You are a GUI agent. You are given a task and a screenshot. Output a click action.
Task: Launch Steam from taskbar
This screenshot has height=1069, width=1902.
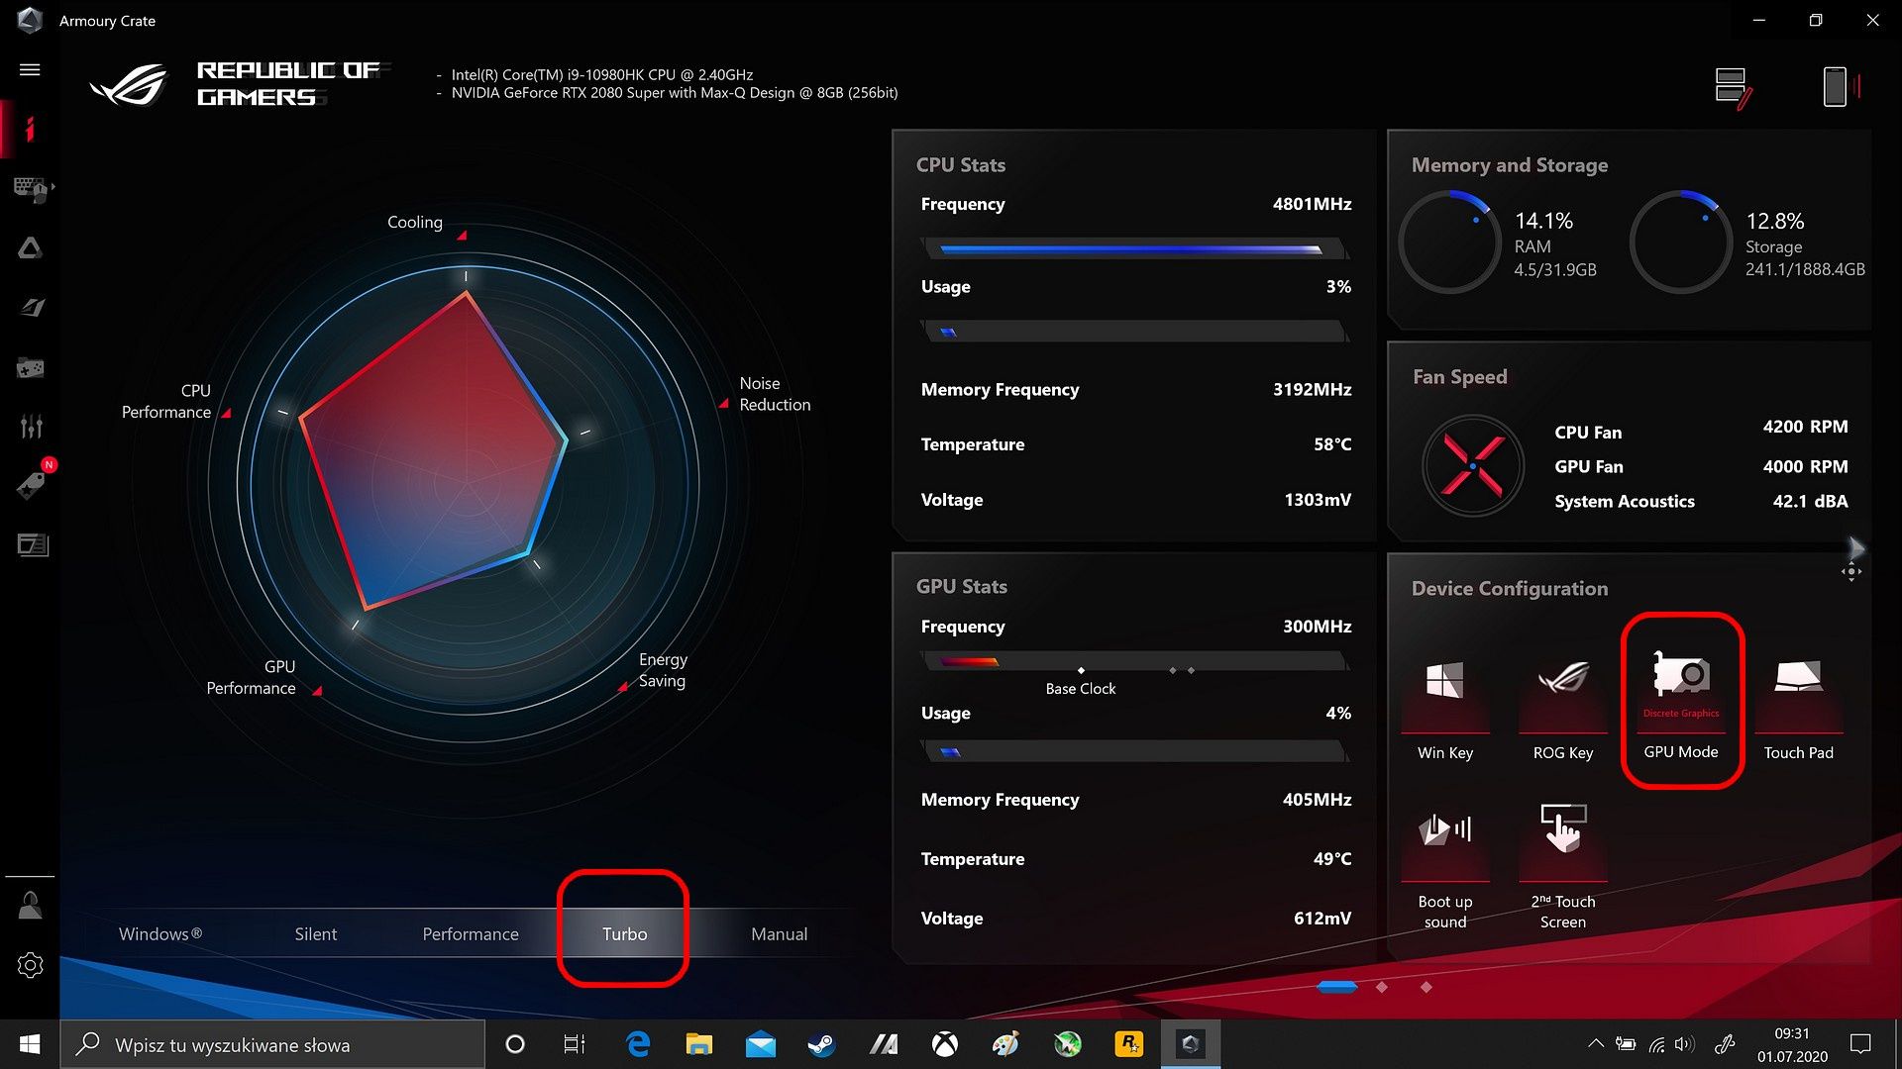point(821,1044)
